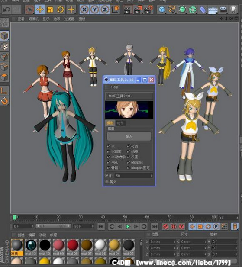Open the spline pen tool icon

click(172, 9)
